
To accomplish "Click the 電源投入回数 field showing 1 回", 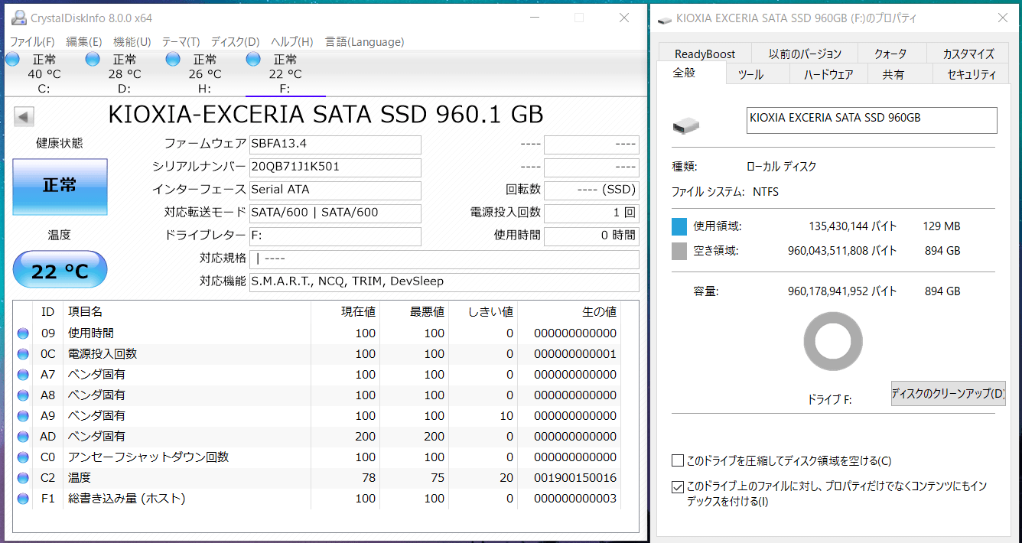I will pyautogui.click(x=591, y=213).
